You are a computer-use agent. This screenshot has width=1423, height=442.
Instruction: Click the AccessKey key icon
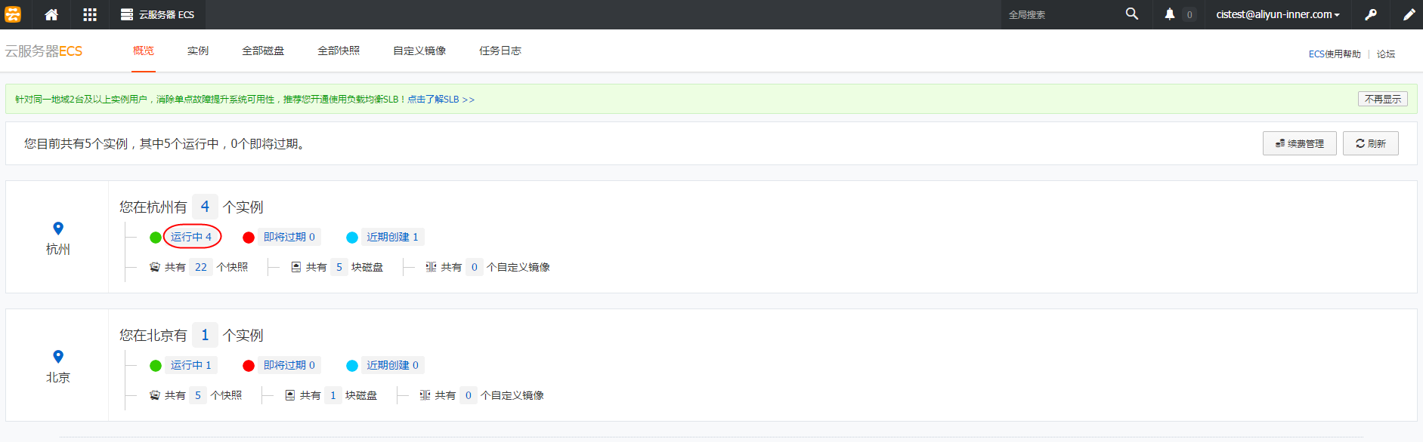point(1371,14)
